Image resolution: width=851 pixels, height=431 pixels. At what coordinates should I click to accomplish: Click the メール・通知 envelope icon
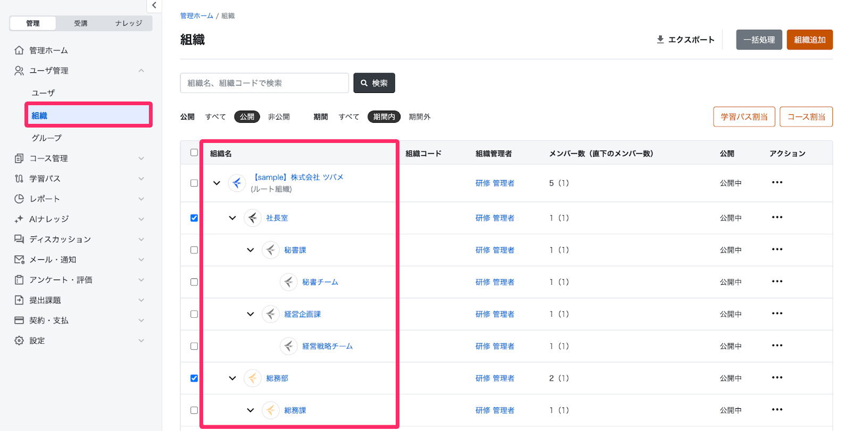19,259
